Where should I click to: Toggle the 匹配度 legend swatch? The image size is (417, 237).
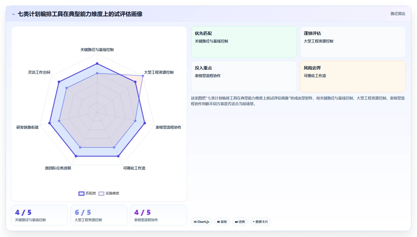pos(81,193)
